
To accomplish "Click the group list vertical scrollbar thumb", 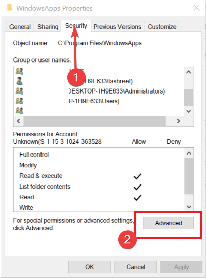I will click(188, 98).
